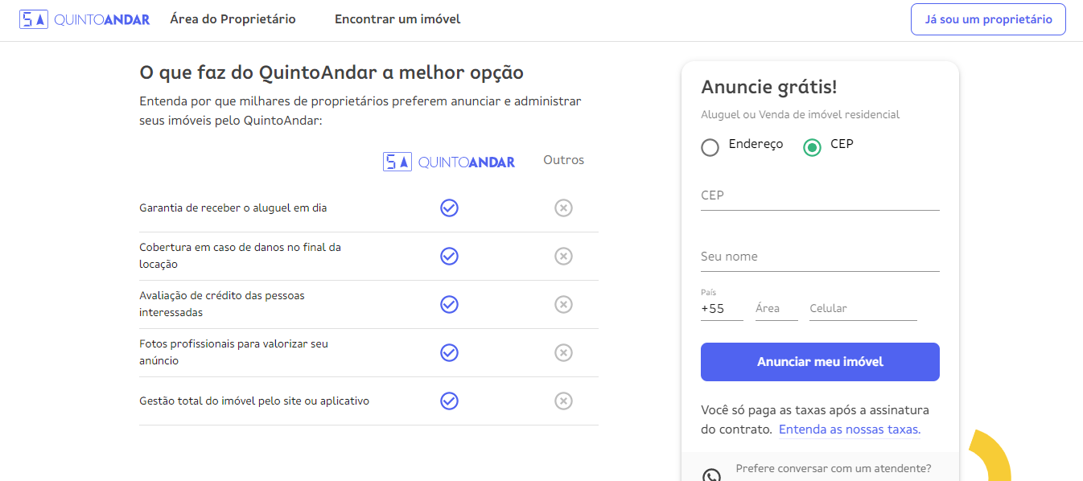Focus the Seu nome input field
This screenshot has height=481, width=1083.
(820, 257)
